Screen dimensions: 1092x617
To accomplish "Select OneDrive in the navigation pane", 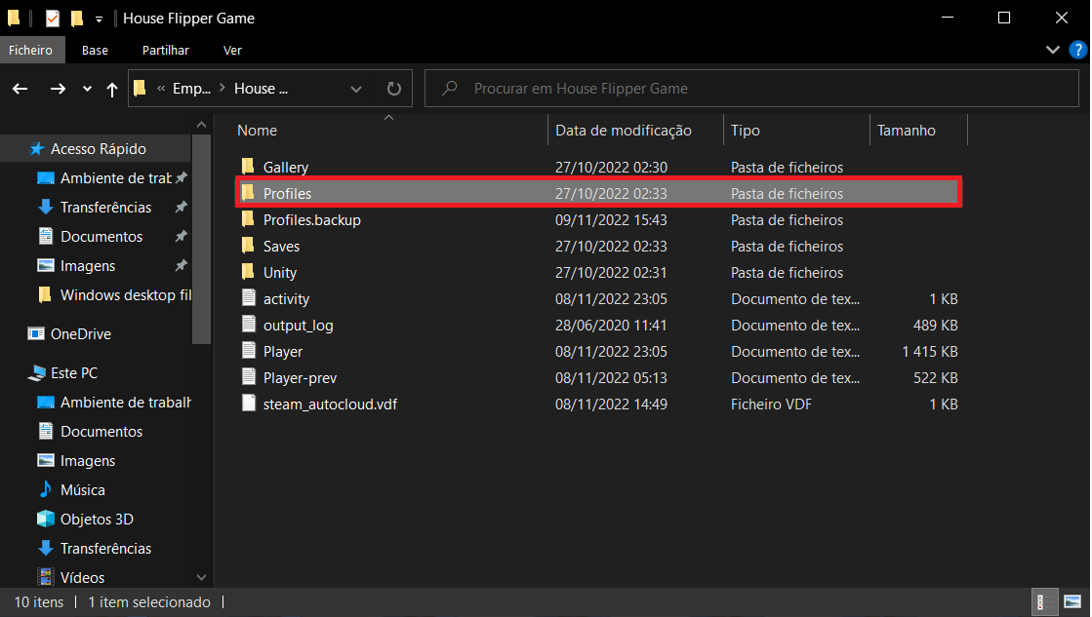I will 80,334.
